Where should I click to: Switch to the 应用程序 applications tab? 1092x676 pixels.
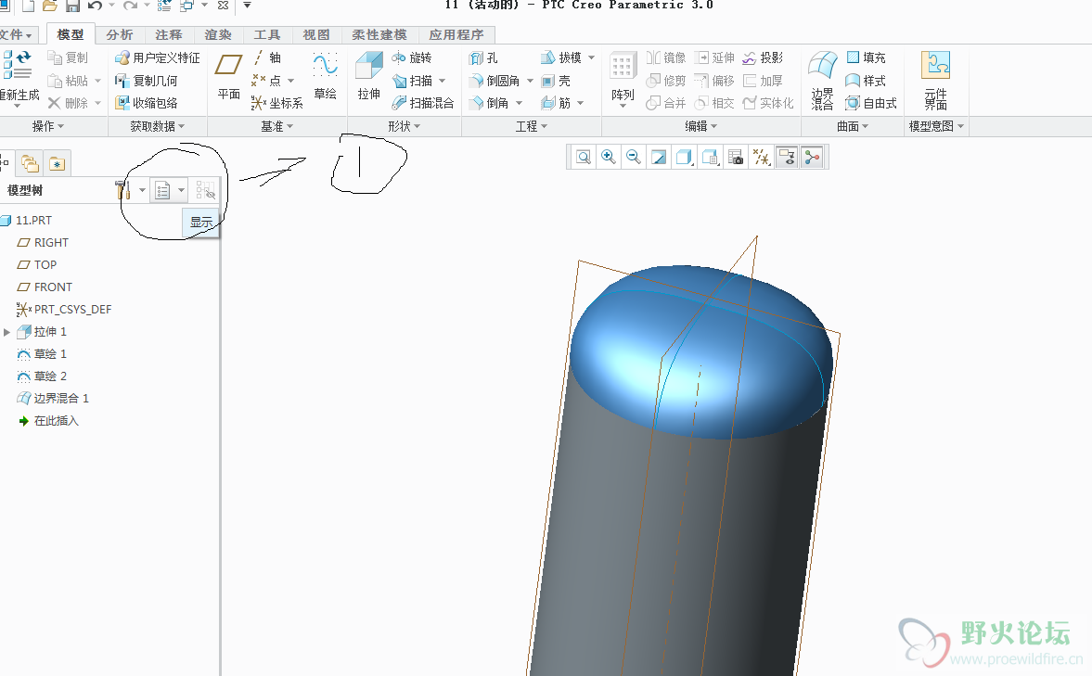pyautogui.click(x=456, y=35)
